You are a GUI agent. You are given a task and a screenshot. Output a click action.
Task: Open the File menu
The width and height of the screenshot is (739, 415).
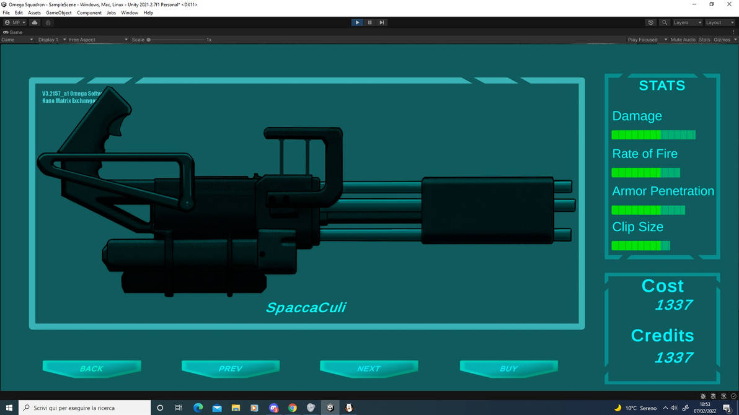click(6, 13)
